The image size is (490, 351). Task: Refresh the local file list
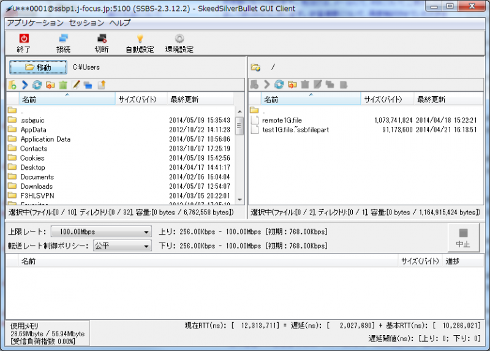[37, 85]
